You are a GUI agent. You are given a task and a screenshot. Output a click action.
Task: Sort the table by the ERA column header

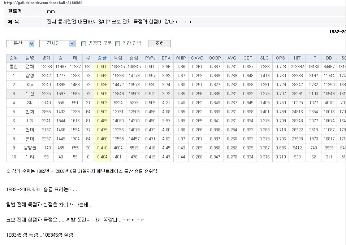165,58
